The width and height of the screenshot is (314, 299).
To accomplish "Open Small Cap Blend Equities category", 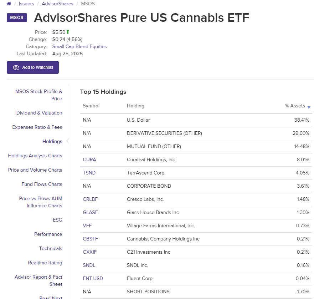I will pyautogui.click(x=79, y=46).
